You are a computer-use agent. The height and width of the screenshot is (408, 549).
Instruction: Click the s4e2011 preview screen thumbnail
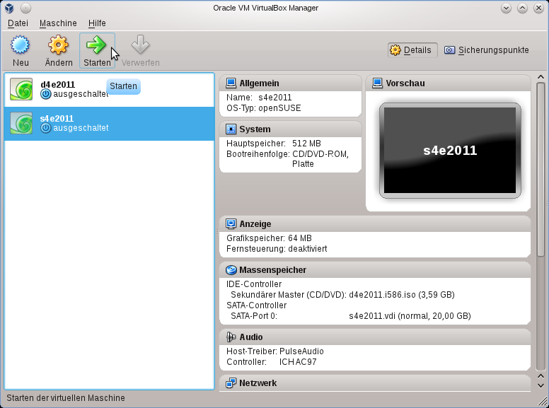(x=450, y=151)
